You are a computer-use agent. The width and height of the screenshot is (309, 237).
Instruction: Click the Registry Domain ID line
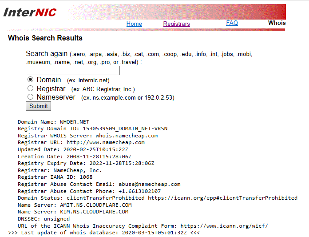92,129
